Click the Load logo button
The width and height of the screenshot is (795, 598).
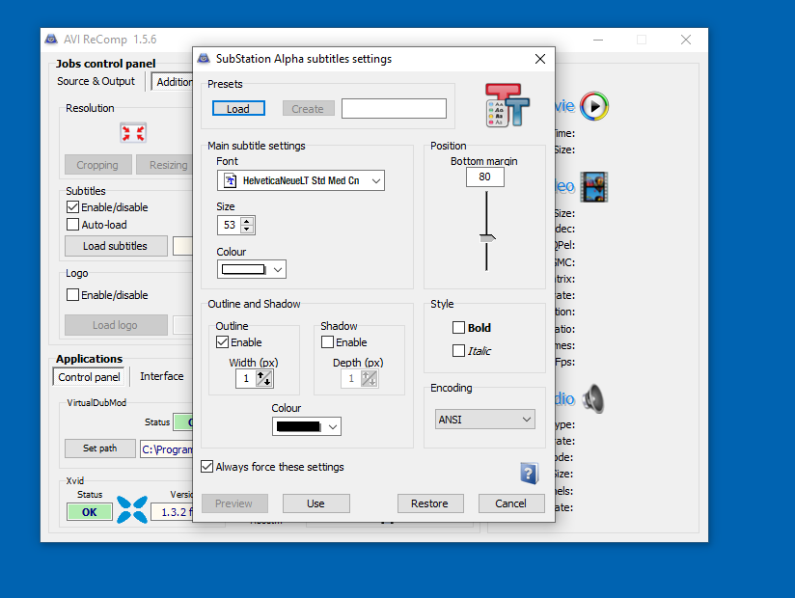(116, 325)
